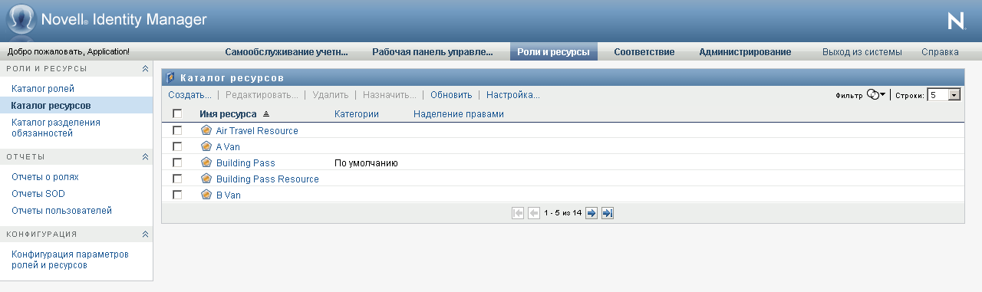Click the Building Pass Resource row icon
Viewport: 982px width, 292px height.
pos(206,179)
